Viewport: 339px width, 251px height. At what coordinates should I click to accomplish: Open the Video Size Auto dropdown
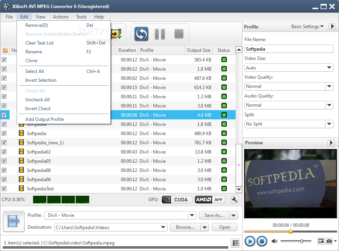click(289, 68)
